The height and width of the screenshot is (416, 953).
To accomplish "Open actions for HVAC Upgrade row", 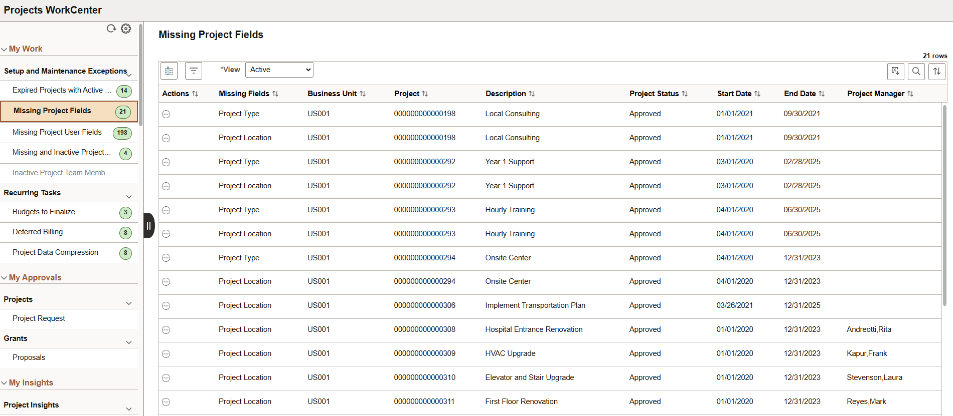I will click(166, 354).
